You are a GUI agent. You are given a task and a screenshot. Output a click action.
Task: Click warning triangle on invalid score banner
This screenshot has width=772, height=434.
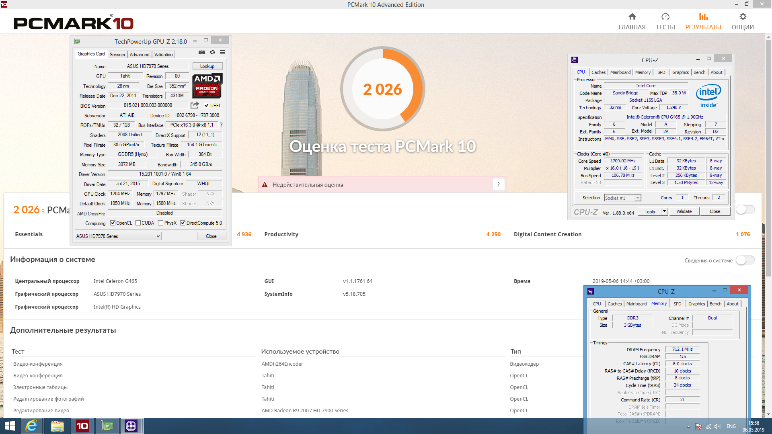(265, 185)
